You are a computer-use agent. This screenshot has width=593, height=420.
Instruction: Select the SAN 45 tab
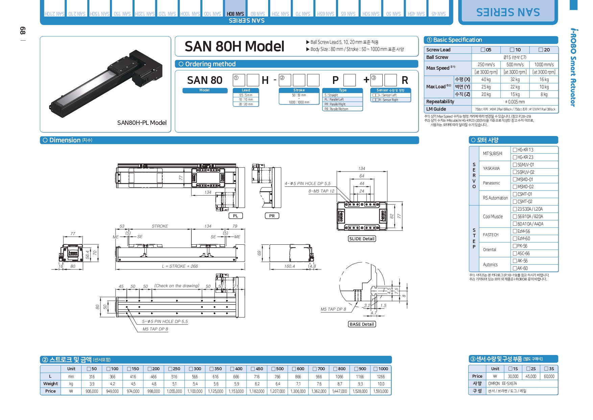tap(438, 8)
